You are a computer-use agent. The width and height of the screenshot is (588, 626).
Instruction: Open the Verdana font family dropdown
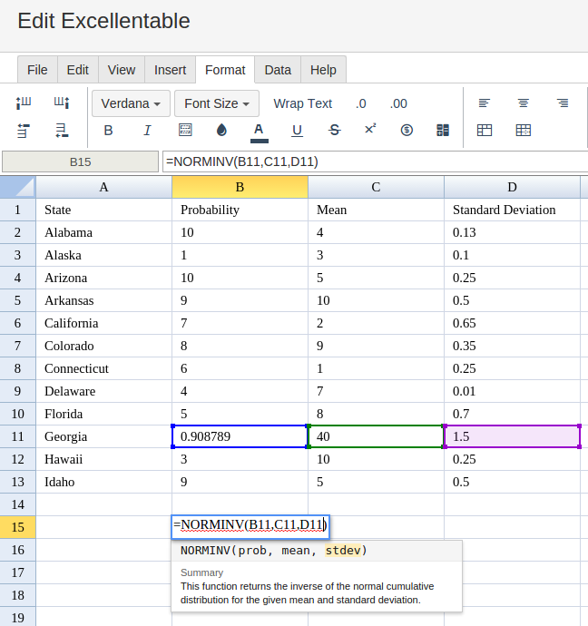point(131,103)
